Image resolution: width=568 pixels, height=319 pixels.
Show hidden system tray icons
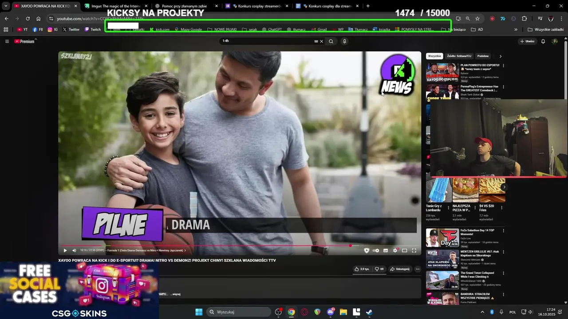[x=482, y=312]
